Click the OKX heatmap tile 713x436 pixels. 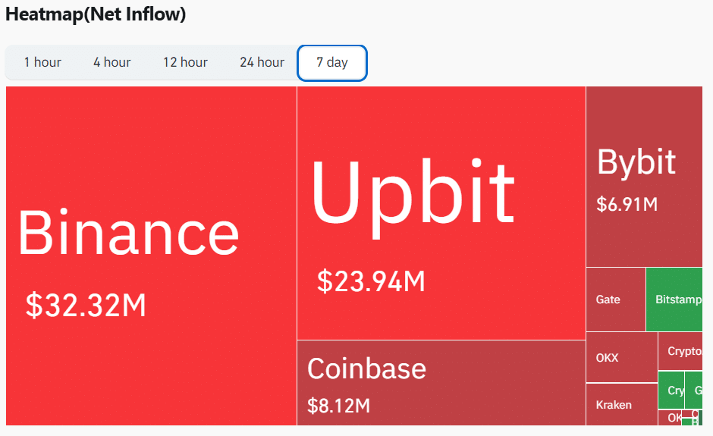(x=622, y=357)
